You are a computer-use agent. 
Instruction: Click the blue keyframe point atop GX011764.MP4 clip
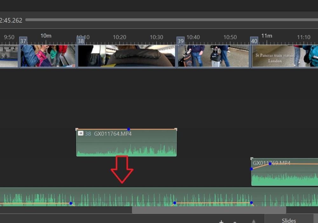[x=128, y=129]
